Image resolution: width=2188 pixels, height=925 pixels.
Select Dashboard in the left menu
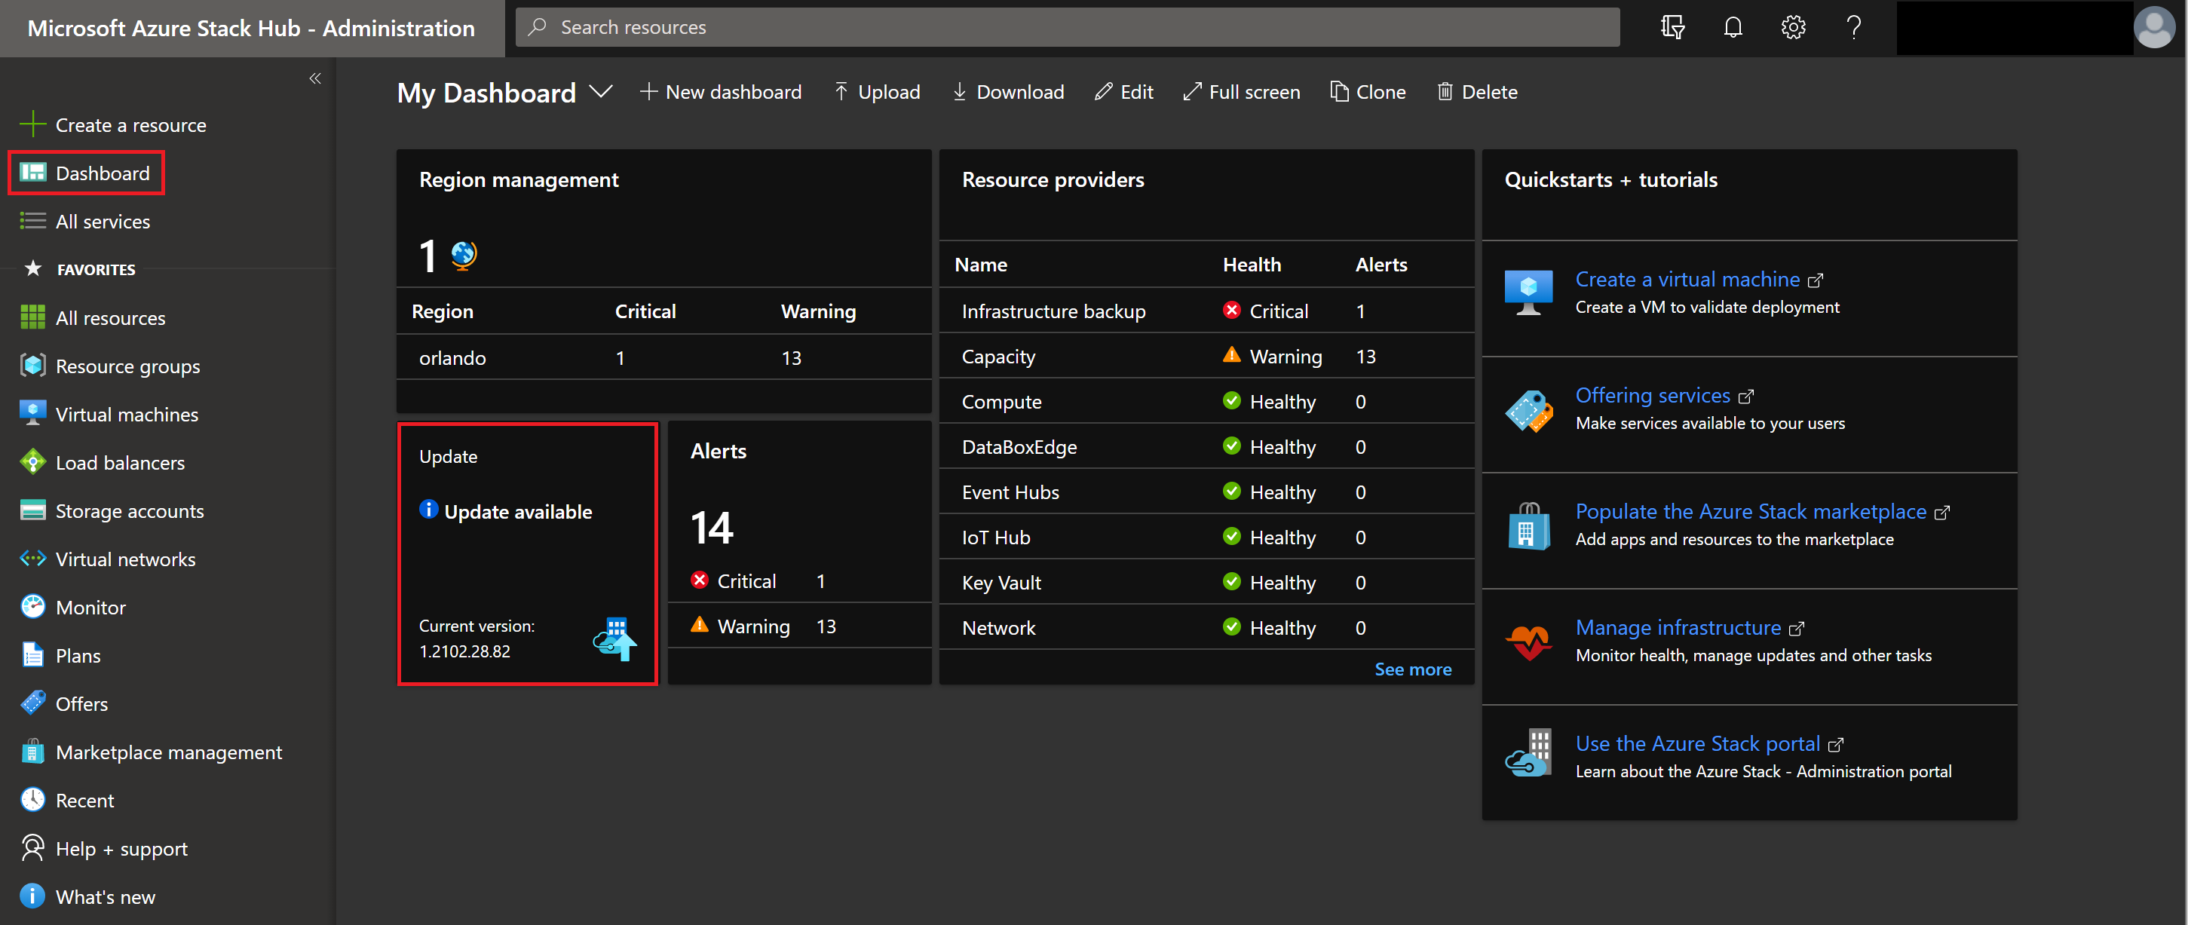(102, 173)
